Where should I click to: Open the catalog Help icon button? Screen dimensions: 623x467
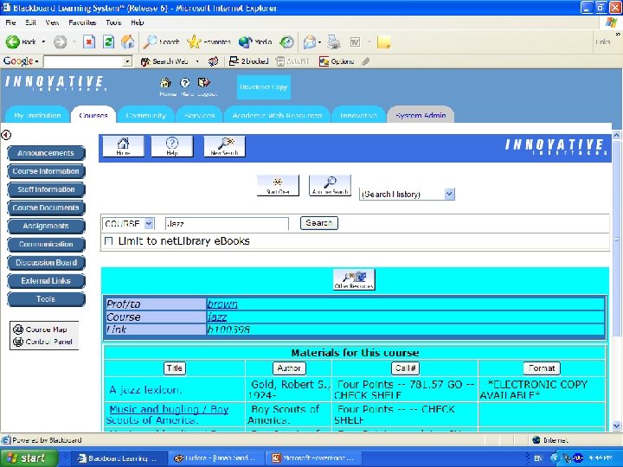pyautogui.click(x=172, y=146)
